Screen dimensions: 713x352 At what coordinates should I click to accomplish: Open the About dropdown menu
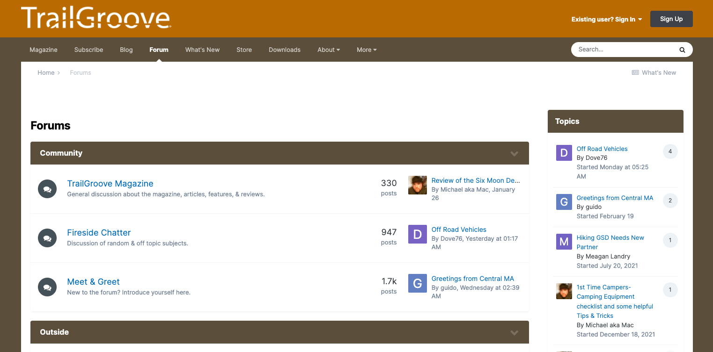328,50
